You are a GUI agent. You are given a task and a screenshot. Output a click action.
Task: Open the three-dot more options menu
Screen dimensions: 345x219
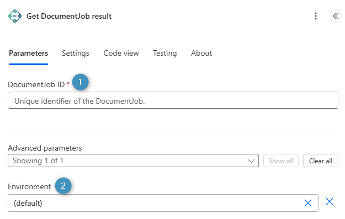click(316, 16)
